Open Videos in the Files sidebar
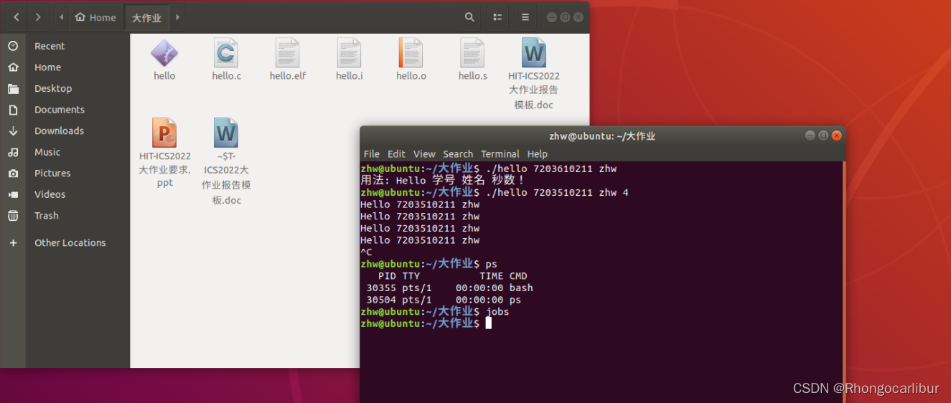This screenshot has width=951, height=403. (65, 194)
